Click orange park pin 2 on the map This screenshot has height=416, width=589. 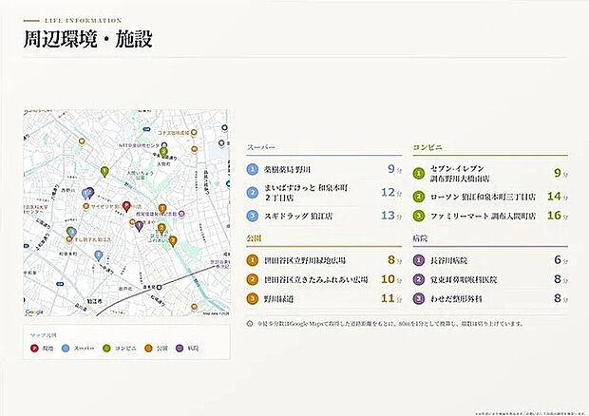[x=161, y=228]
